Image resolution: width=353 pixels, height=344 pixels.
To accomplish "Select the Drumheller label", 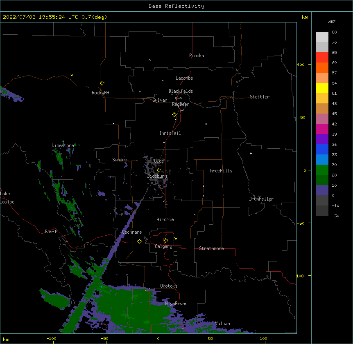I will click(x=261, y=199).
